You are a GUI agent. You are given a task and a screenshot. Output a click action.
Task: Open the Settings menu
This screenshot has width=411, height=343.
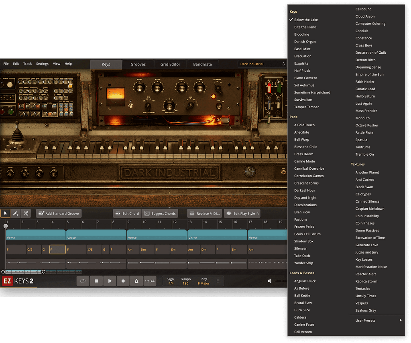click(42, 64)
